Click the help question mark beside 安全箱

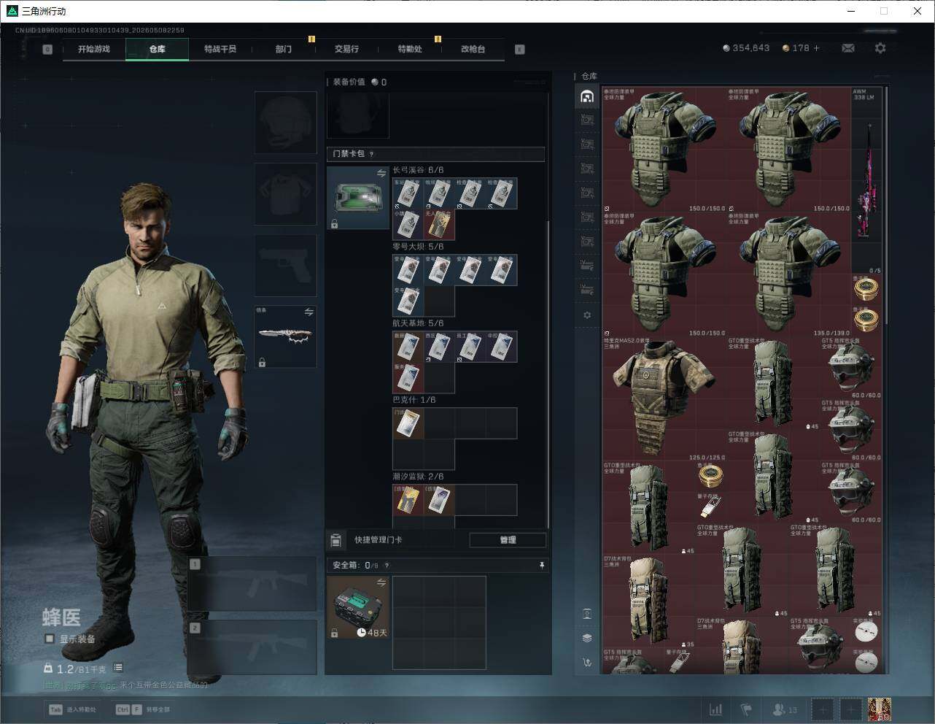(x=387, y=565)
